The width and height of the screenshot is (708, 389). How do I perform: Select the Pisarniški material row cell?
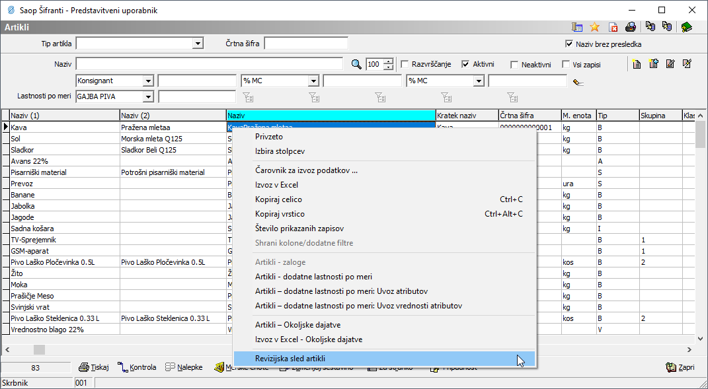coord(65,172)
